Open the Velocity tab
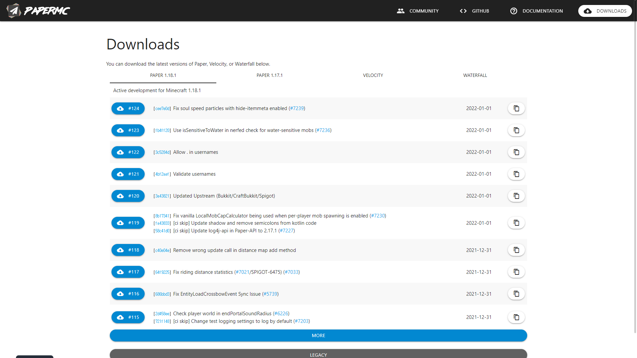 pyautogui.click(x=373, y=75)
